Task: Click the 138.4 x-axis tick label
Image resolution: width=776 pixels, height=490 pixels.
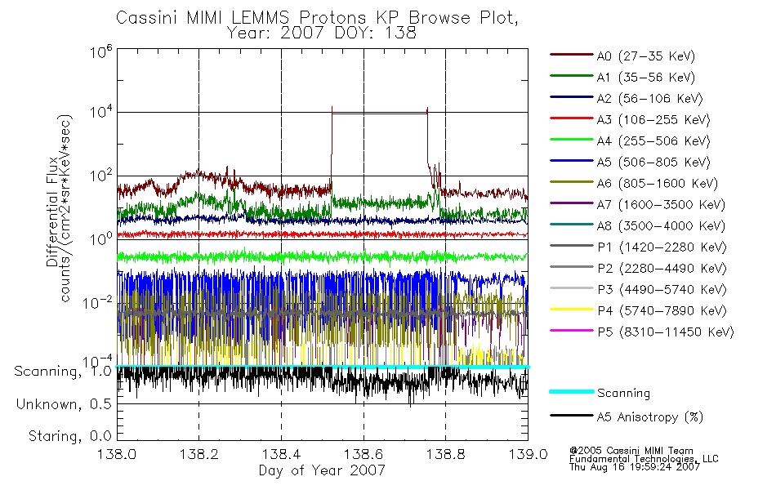Action: click(282, 454)
